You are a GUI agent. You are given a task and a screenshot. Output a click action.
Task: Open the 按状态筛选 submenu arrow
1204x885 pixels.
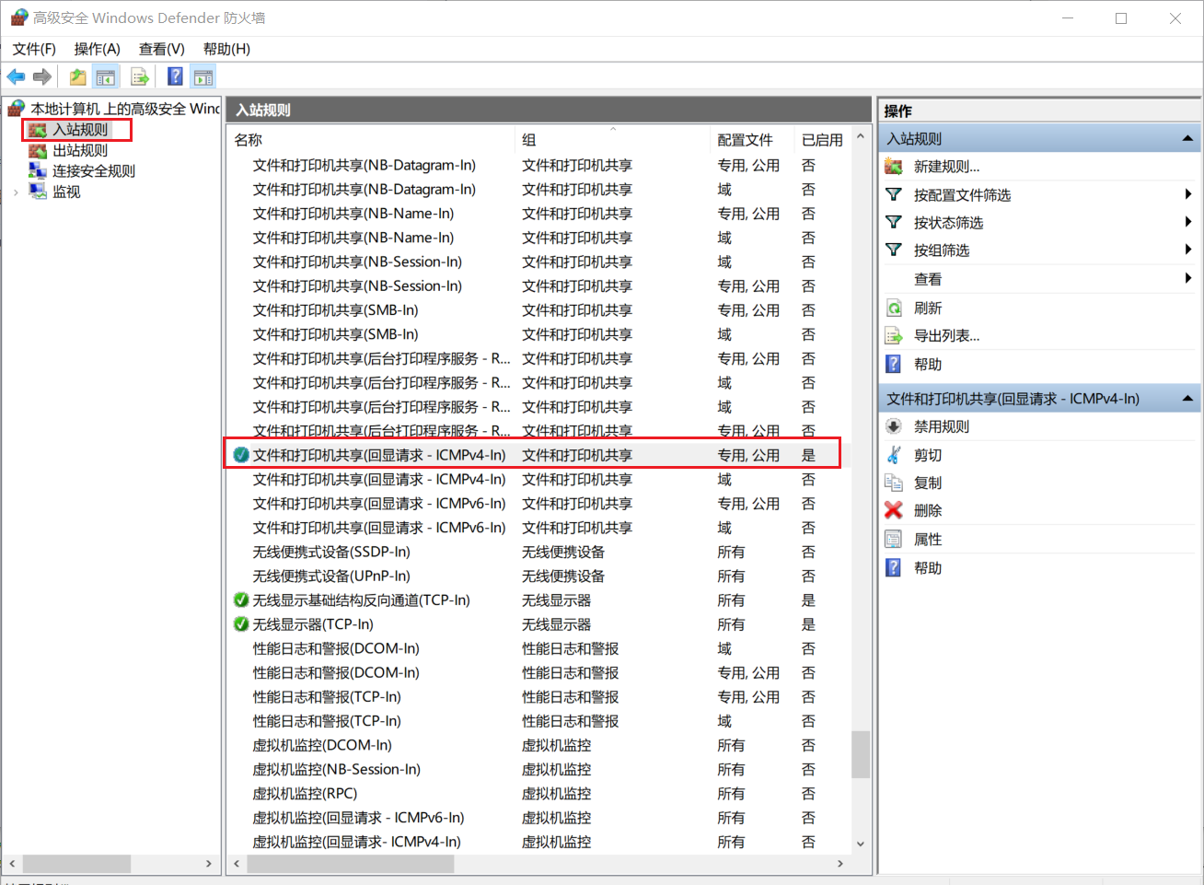[1188, 222]
